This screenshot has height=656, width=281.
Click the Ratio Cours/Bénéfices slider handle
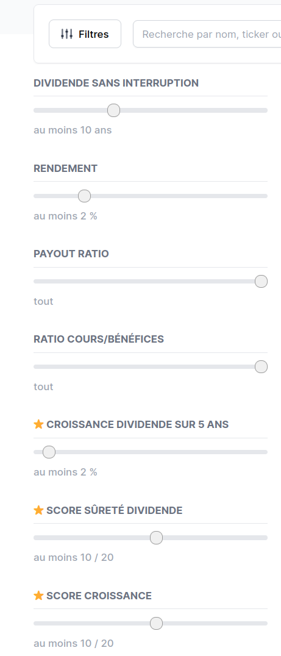click(261, 367)
